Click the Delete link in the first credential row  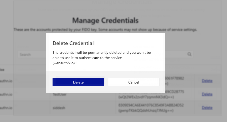pos(207,81)
